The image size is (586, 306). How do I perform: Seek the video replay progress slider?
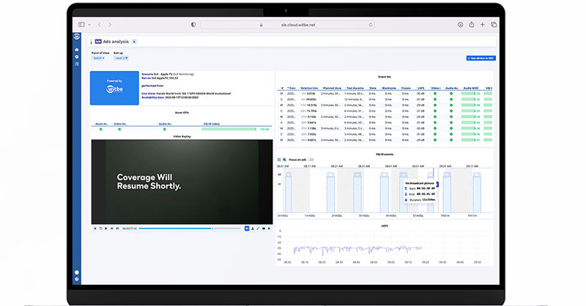(190, 228)
